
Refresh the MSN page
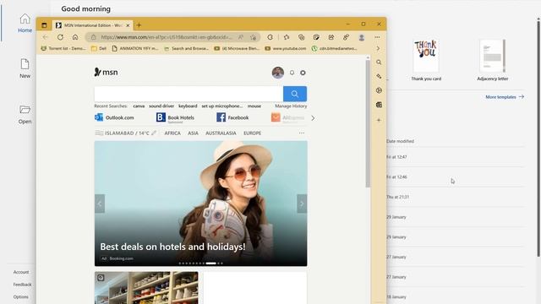tap(60, 37)
